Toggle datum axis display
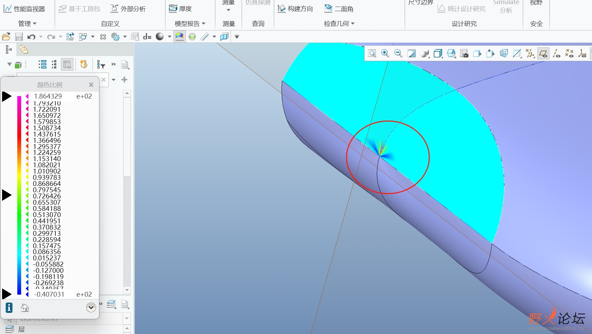The image size is (592, 334). (x=556, y=54)
